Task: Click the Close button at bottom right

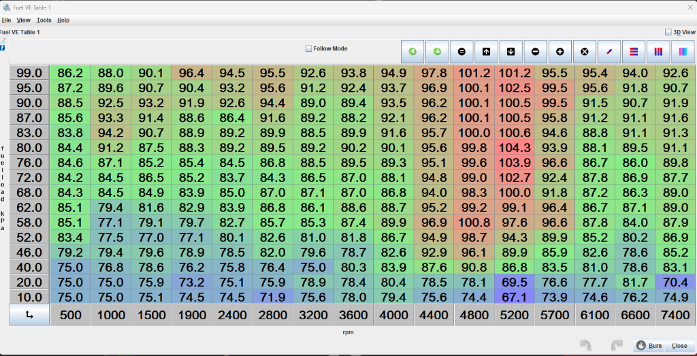Action: 679,346
